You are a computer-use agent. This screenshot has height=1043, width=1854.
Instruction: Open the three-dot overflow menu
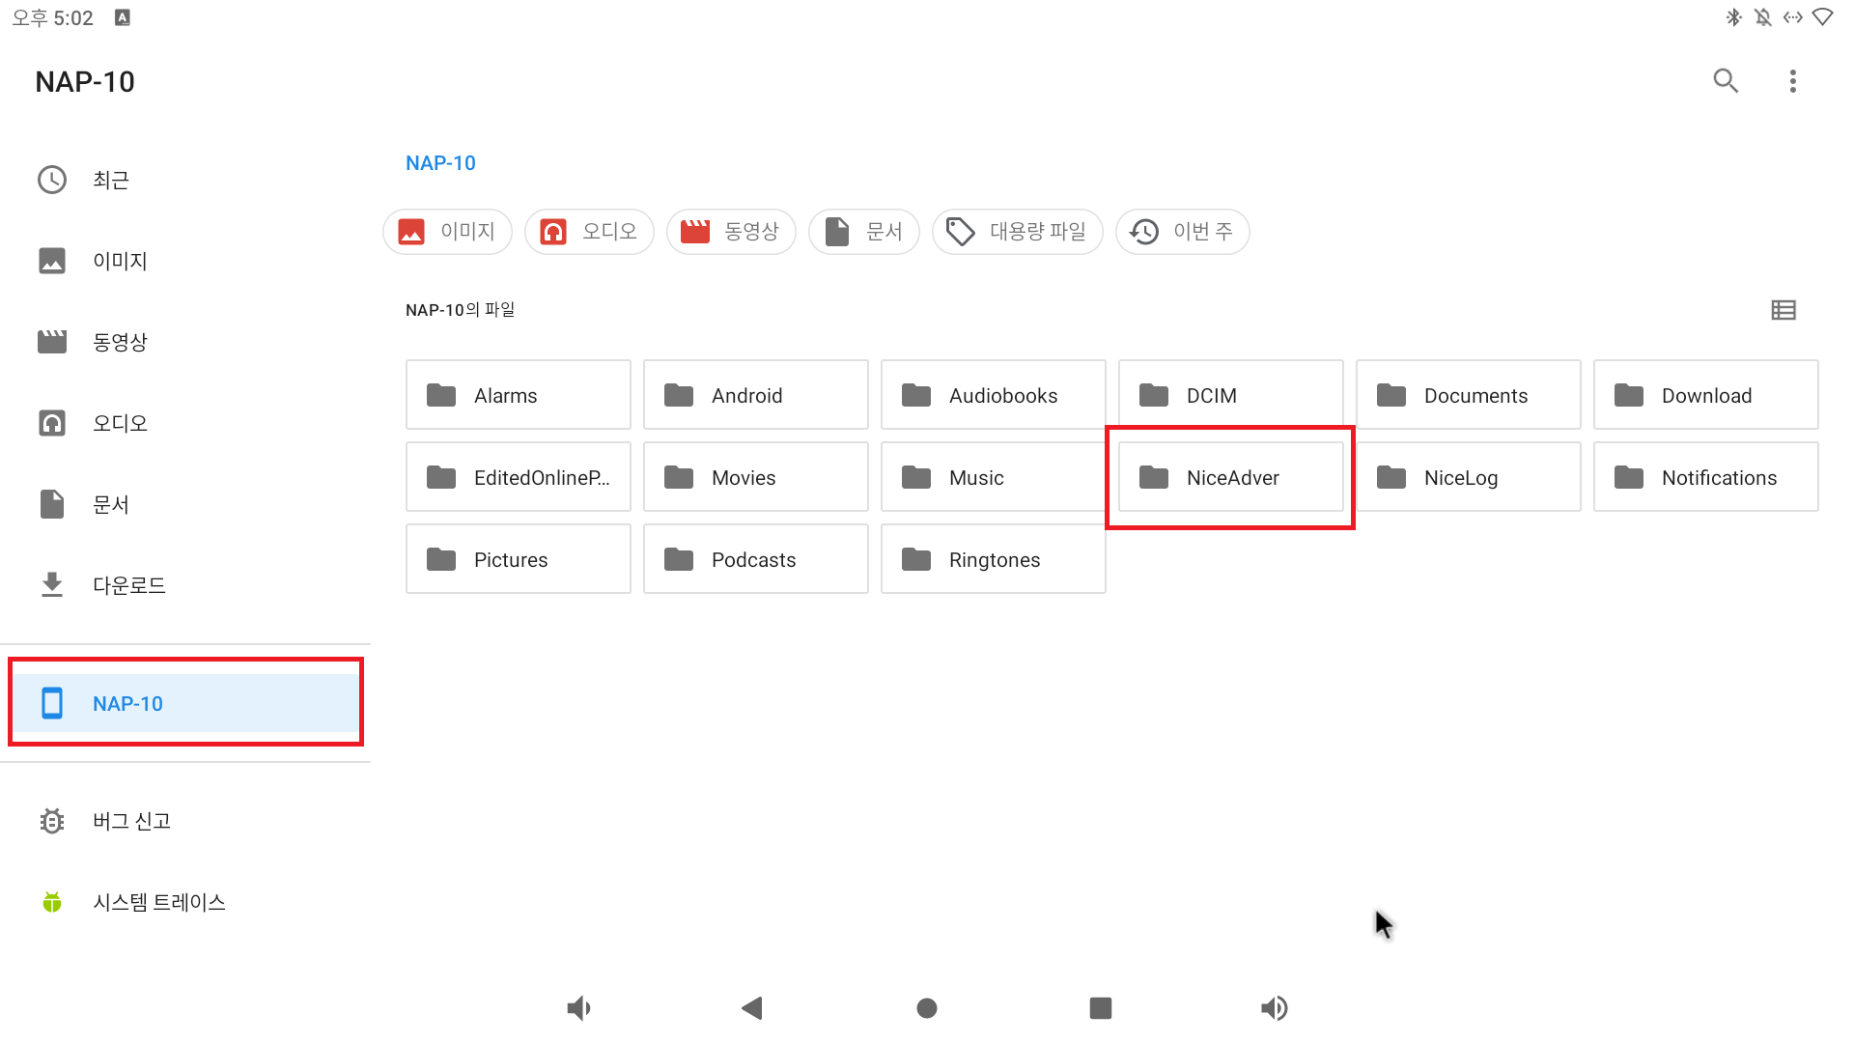[1792, 81]
